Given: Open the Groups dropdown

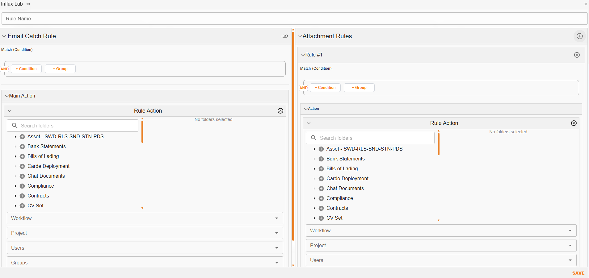Looking at the screenshot, I should tap(276, 262).
